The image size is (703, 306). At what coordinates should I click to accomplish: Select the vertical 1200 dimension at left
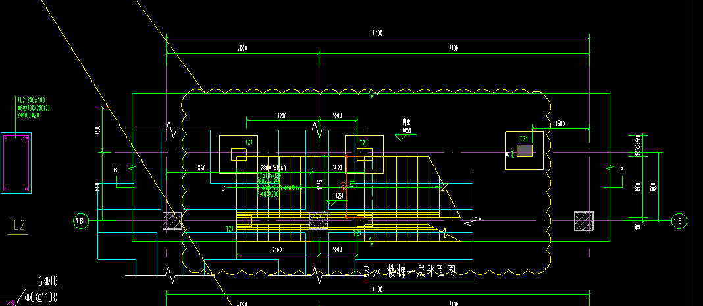pyautogui.click(x=97, y=130)
